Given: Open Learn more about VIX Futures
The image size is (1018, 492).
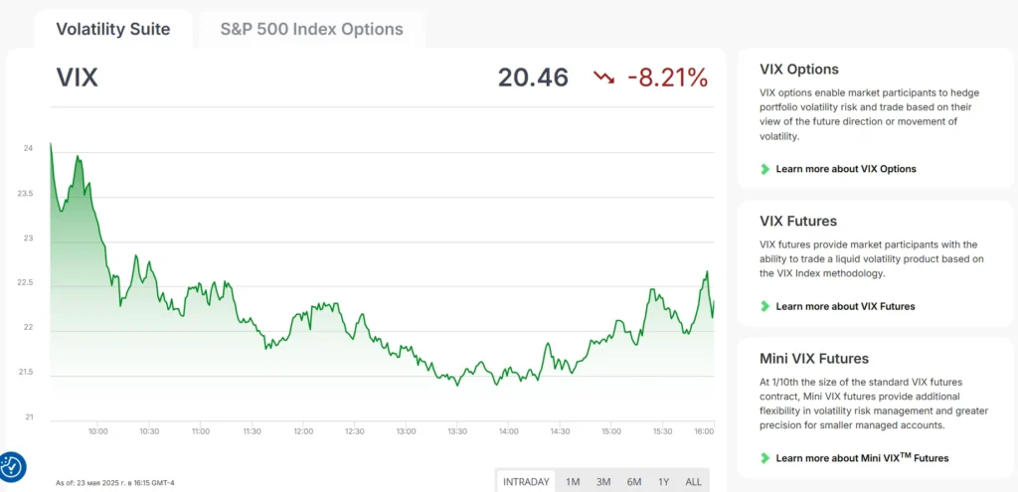Looking at the screenshot, I should coord(845,306).
